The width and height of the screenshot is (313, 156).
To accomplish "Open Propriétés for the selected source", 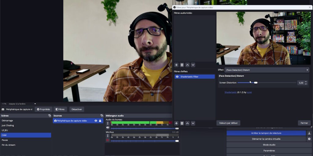I will pos(43,109).
